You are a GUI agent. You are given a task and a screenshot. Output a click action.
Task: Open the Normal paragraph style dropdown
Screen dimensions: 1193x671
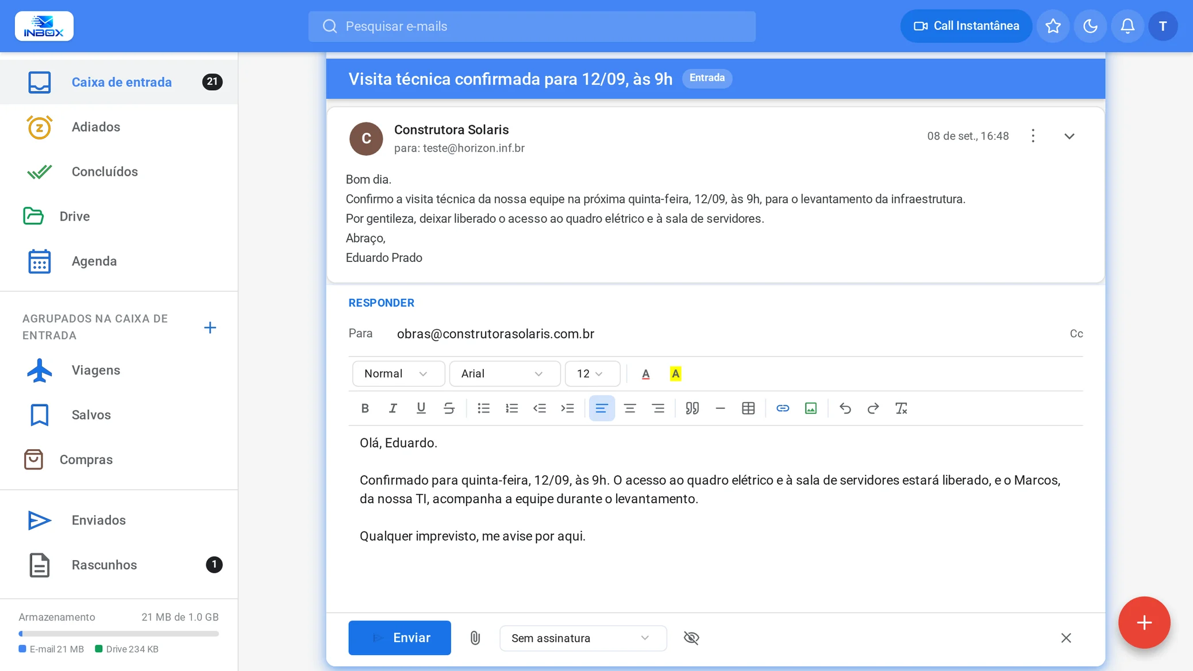pos(398,374)
